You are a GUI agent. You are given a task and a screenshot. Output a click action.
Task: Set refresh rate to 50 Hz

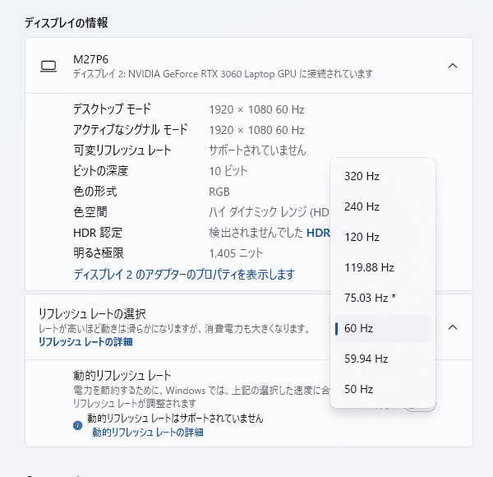pos(359,389)
